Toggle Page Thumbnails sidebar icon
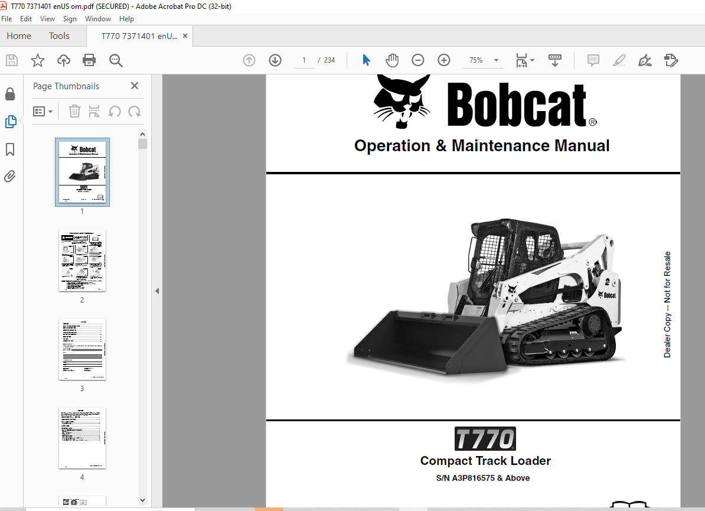705x511 pixels. pos(11,122)
